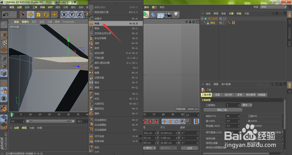Image resolution: width=292 pixels, height=155 pixels.
Task: Click frame 0 marker on the timeline
Action: [12, 115]
